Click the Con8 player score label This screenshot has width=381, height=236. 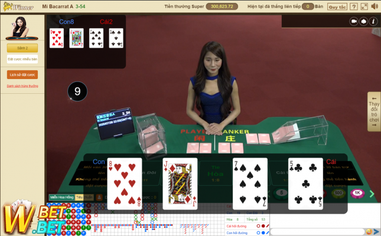(x=66, y=22)
